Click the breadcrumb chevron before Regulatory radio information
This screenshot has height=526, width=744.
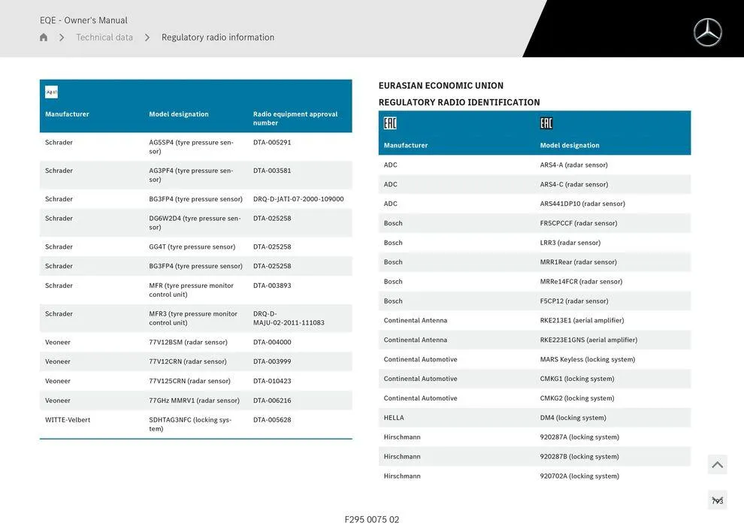click(147, 38)
